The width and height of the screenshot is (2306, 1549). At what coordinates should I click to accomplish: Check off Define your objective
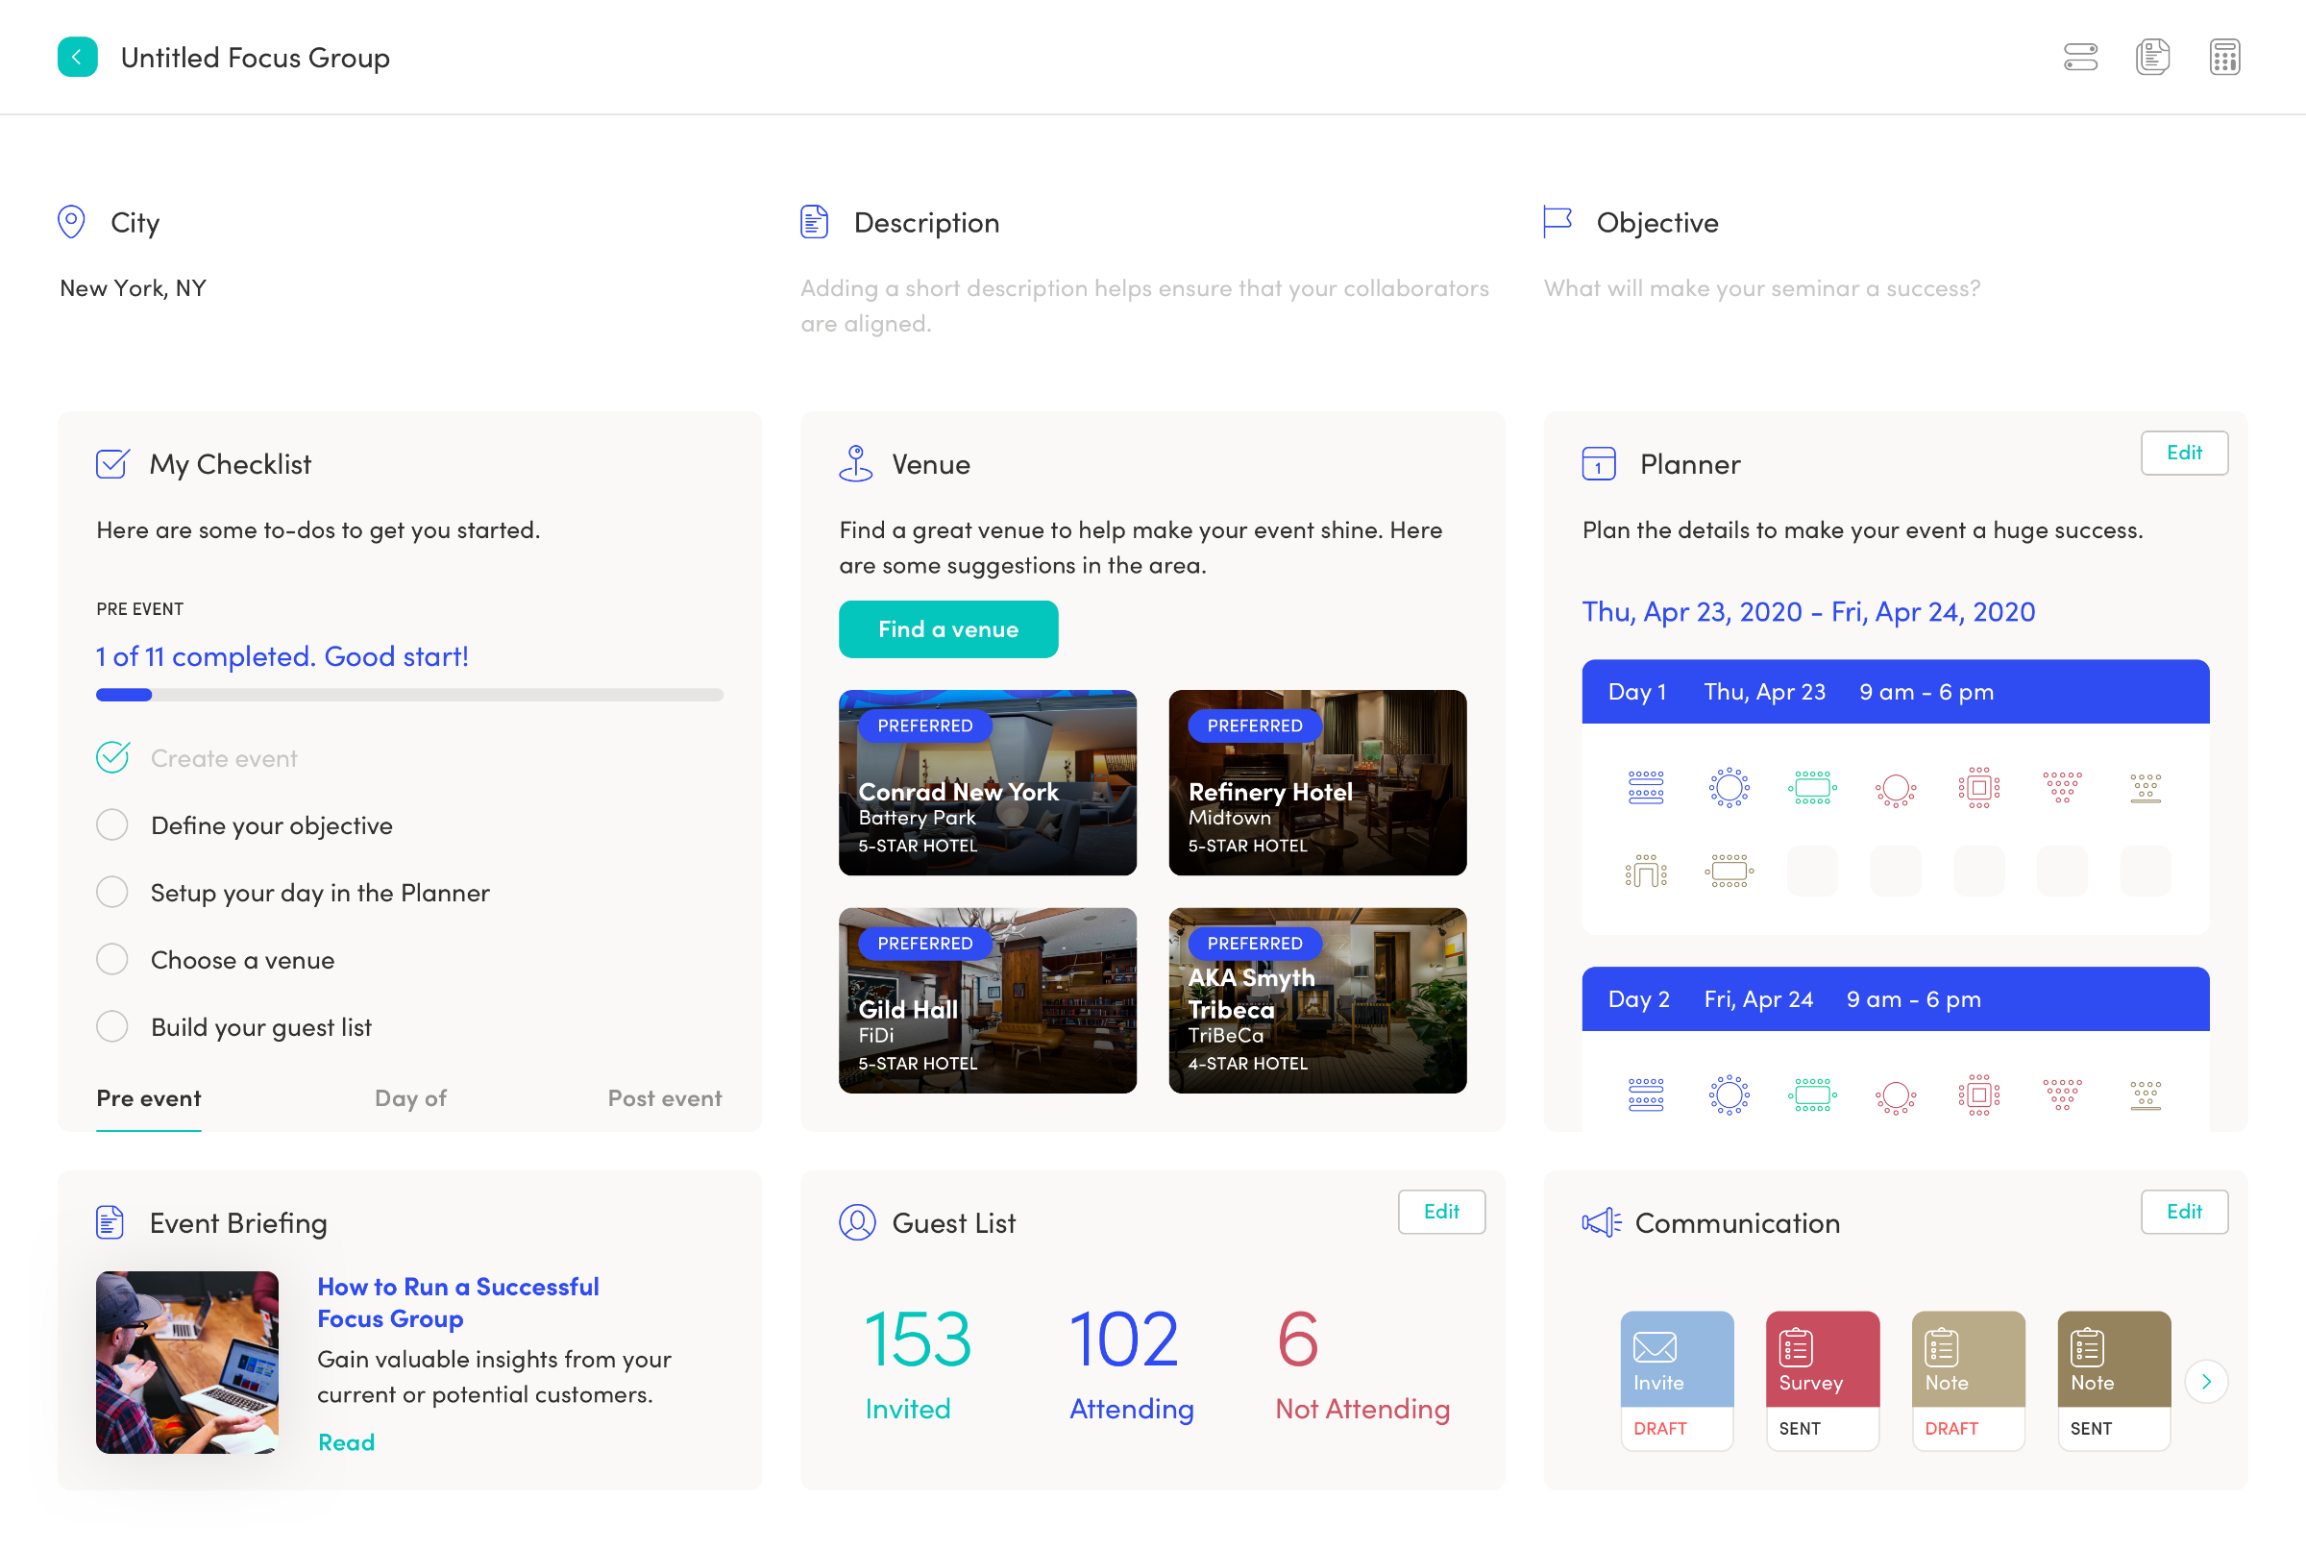click(112, 824)
